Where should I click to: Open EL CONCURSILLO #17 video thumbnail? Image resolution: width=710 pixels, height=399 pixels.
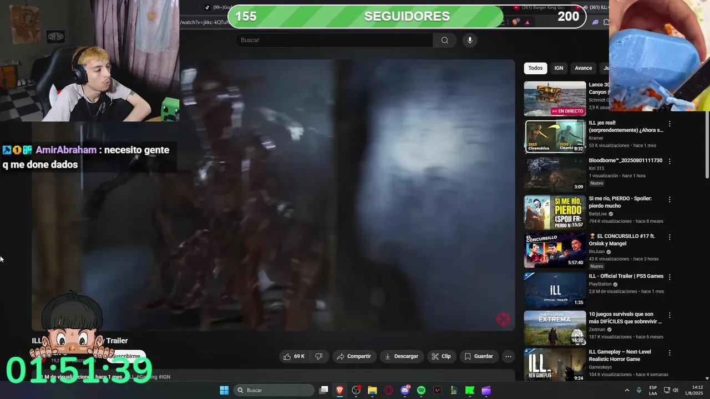pyautogui.click(x=555, y=250)
